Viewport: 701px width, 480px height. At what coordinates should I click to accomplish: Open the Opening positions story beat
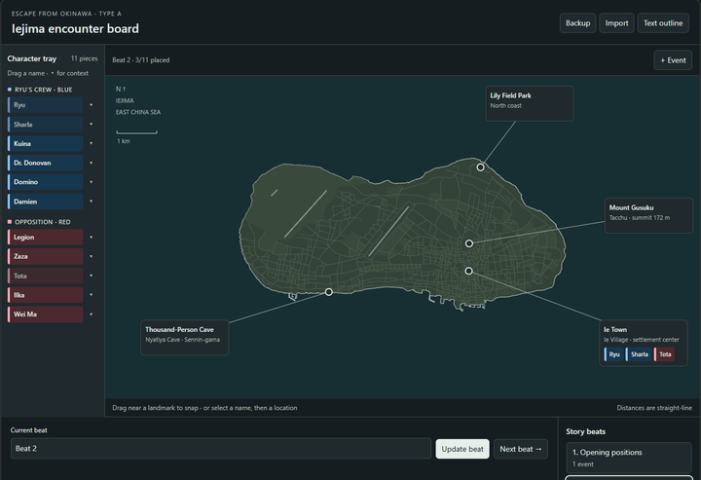(x=629, y=458)
